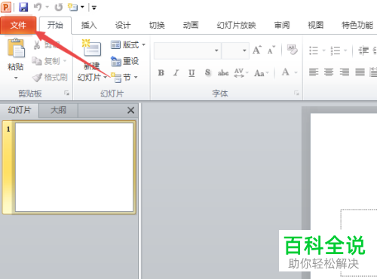Toggle Bold formatting
Image resolution: width=377 pixels, height=279 pixels.
tap(161, 73)
